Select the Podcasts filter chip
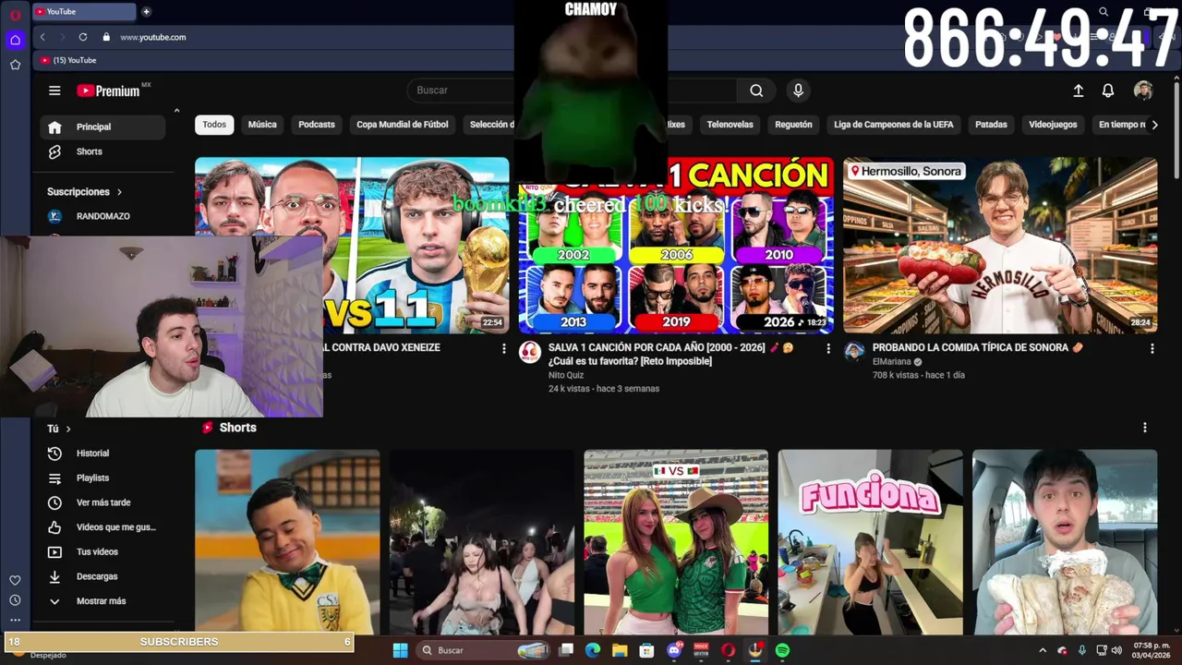The width and height of the screenshot is (1182, 665). point(317,125)
